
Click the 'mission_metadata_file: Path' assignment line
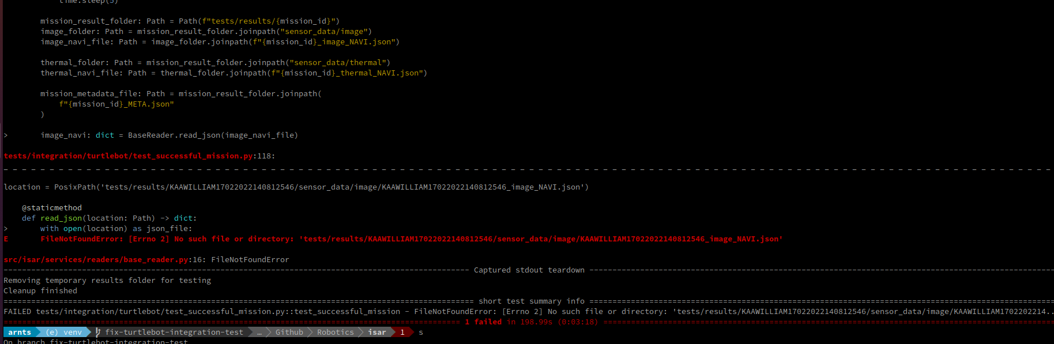[181, 94]
